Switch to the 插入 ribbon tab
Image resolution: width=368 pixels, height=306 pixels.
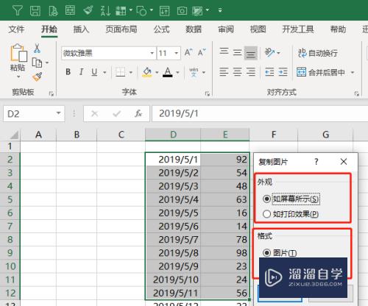click(81, 29)
